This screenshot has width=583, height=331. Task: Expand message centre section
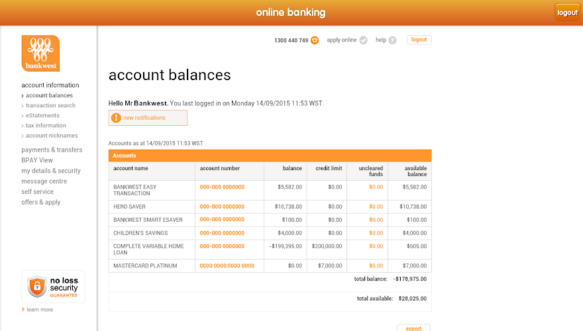(44, 181)
